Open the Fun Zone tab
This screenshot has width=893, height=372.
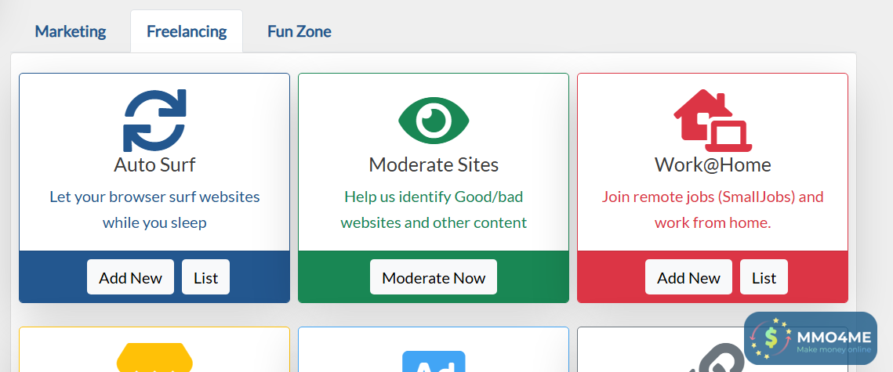(x=299, y=31)
